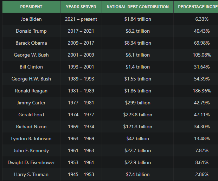Click the 1961 – 1963 years cell
The height and width of the screenshot is (181, 218).
[x=81, y=150]
